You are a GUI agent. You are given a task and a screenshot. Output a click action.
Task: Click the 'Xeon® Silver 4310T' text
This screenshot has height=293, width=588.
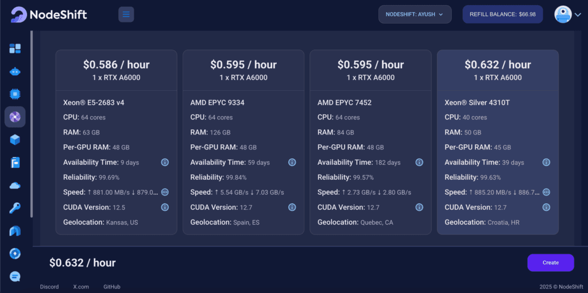coord(477,102)
